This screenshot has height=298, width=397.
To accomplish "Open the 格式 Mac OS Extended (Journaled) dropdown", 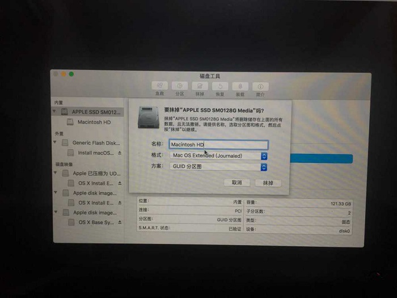I will pos(218,156).
